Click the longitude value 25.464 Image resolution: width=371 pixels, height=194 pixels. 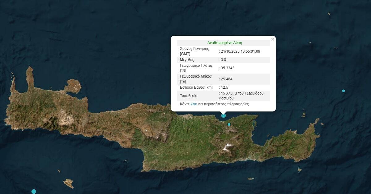tap(227, 79)
